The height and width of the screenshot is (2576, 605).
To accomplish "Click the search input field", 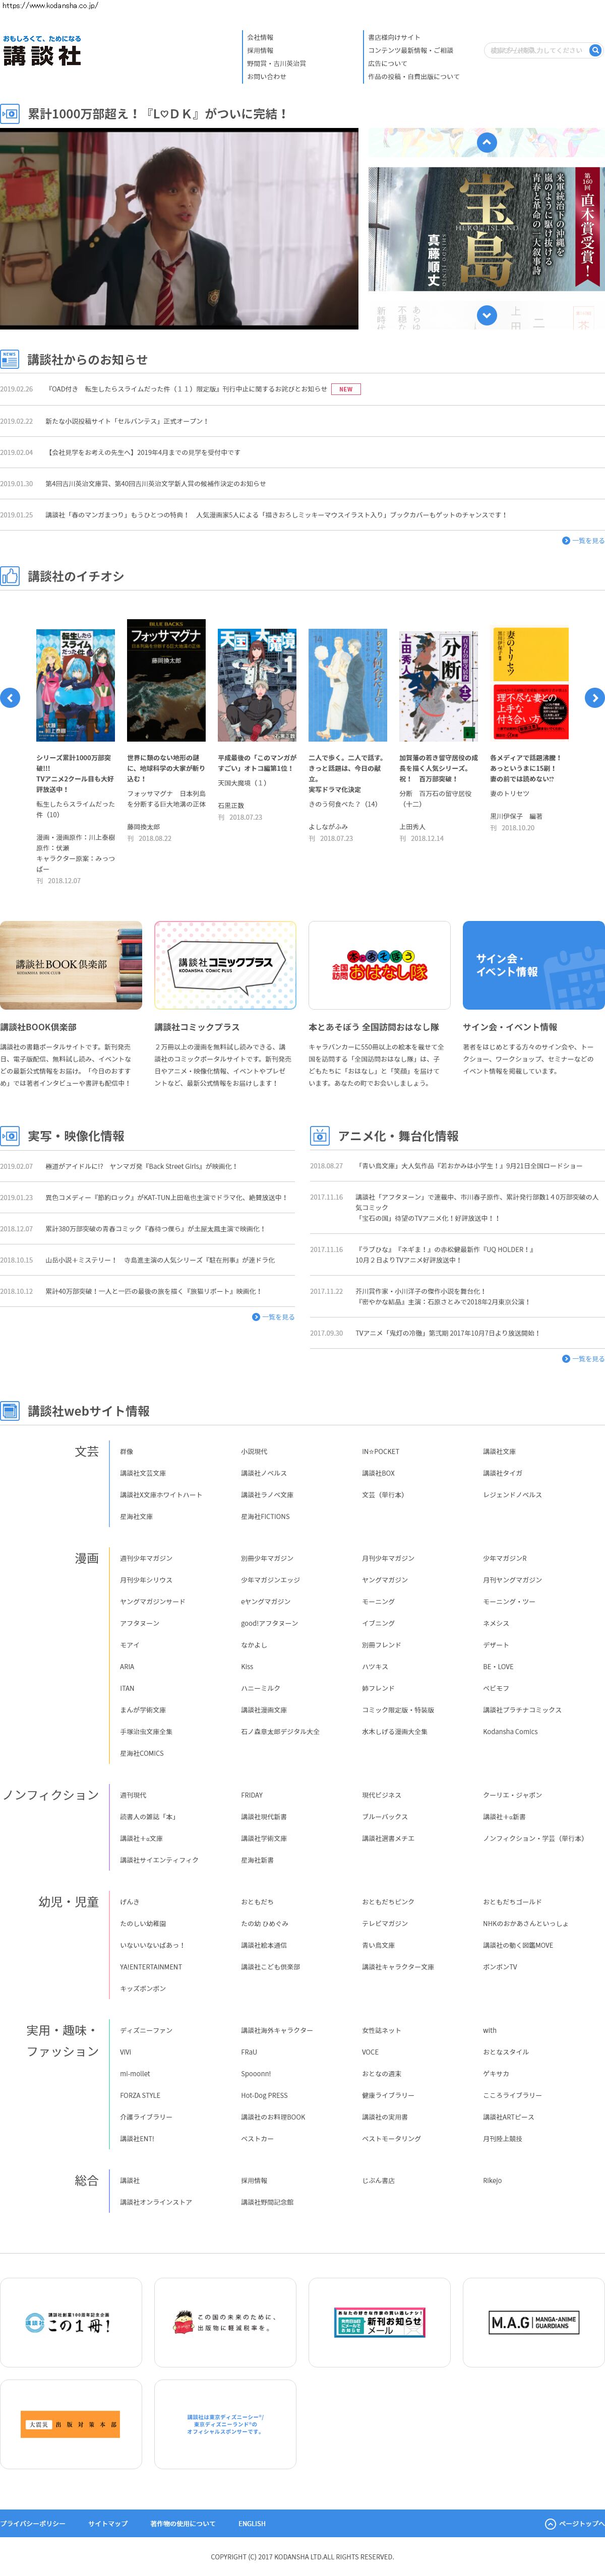I will [535, 50].
